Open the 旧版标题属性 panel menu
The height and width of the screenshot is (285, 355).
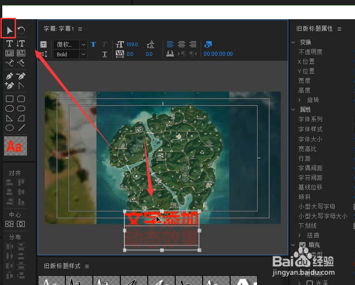pos(339,29)
